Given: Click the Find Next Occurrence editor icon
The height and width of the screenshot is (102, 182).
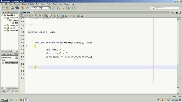Looking at the screenshot, I should pyautogui.click(x=43, y=16).
